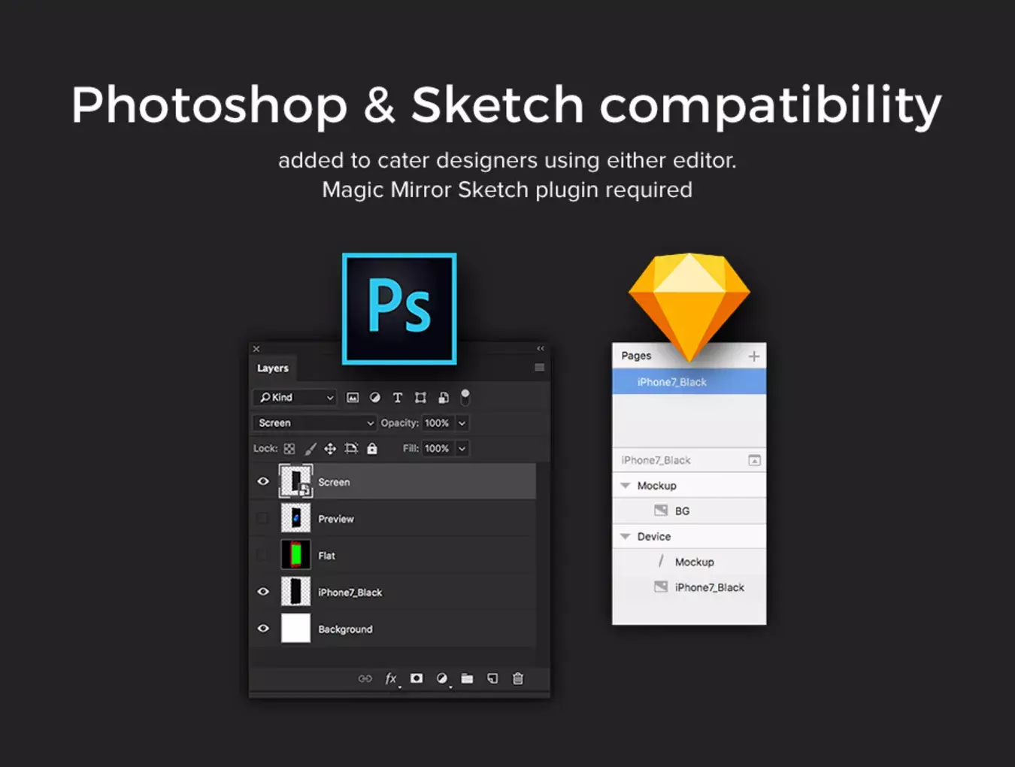Collapse Layers panel with double arrows
This screenshot has height=767, width=1015.
coord(541,348)
